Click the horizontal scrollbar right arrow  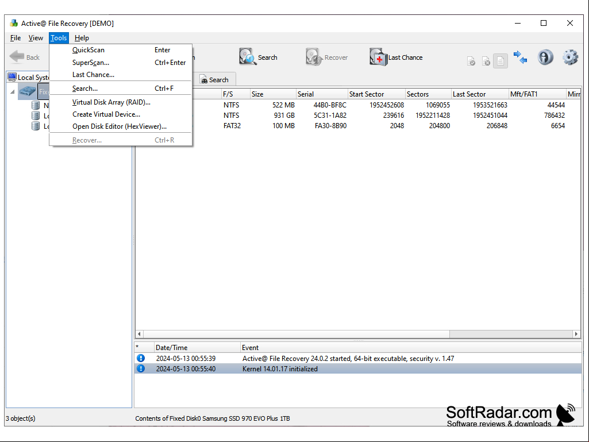pos(576,334)
